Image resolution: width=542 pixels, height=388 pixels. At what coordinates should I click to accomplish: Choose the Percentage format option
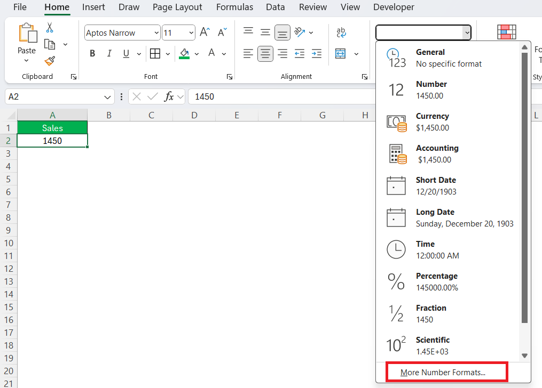449,282
